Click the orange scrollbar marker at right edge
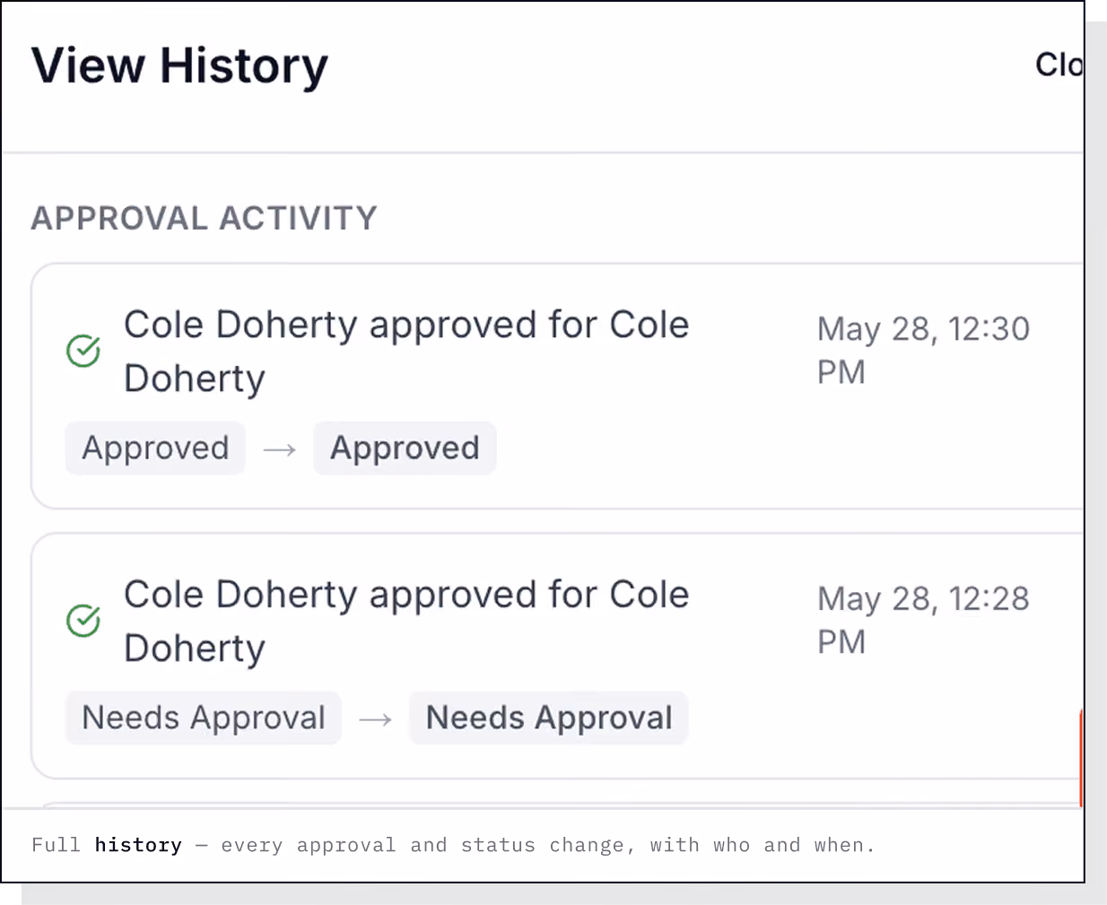Viewport: 1107px width, 905px height. [1081, 758]
